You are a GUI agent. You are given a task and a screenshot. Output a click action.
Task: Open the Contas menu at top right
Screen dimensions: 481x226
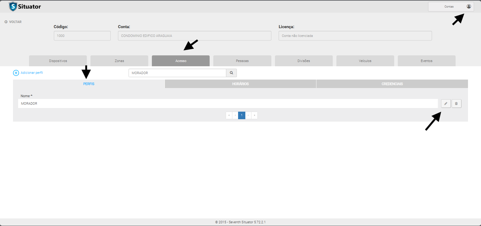(449, 7)
